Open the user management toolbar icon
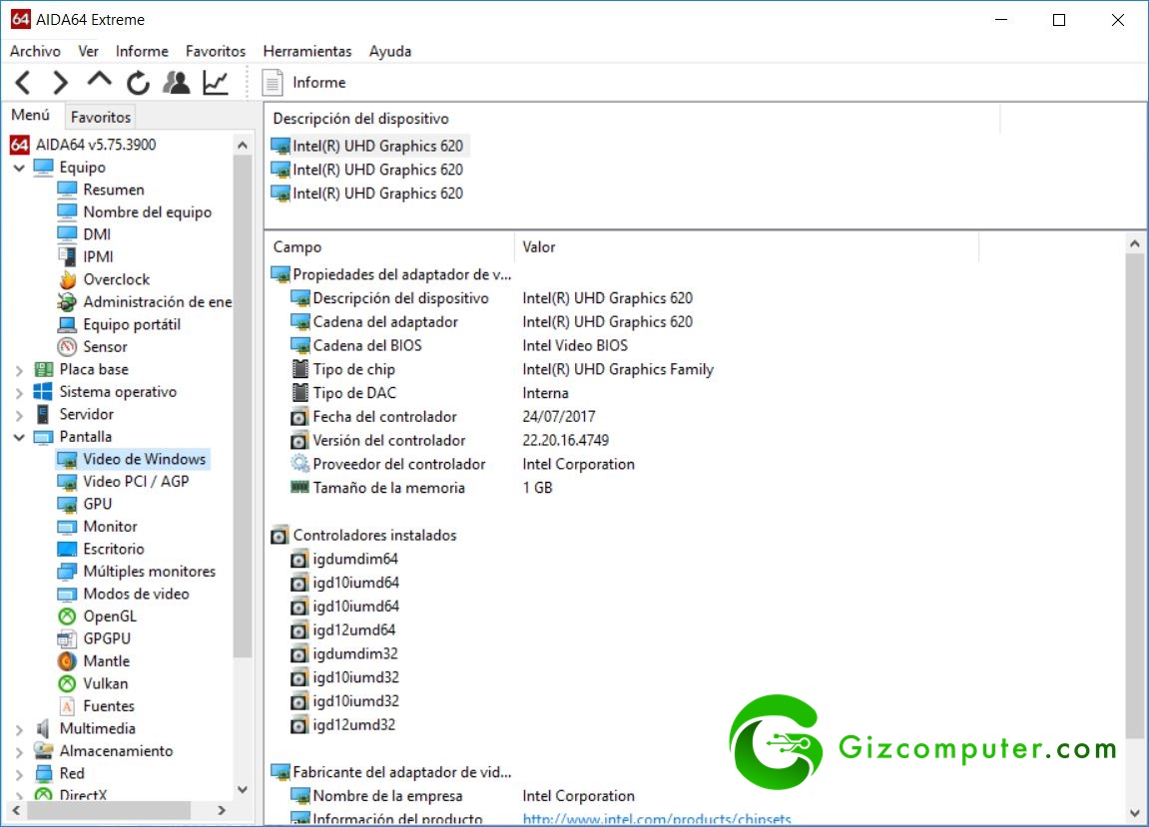1149x827 pixels. pyautogui.click(x=177, y=82)
